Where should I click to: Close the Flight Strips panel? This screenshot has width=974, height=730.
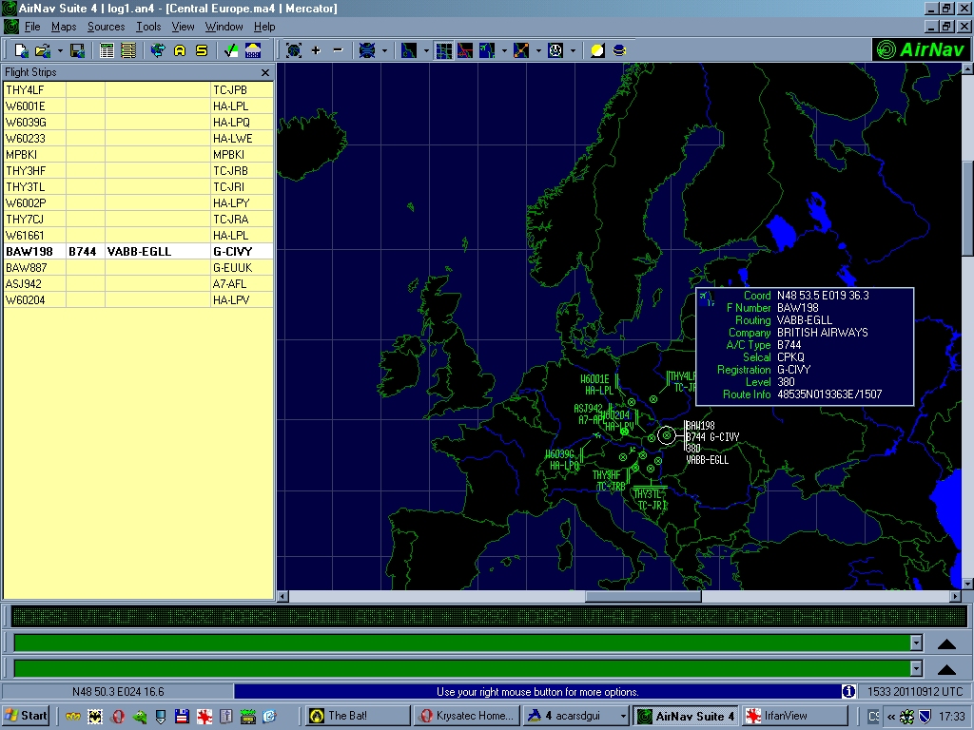click(x=265, y=72)
